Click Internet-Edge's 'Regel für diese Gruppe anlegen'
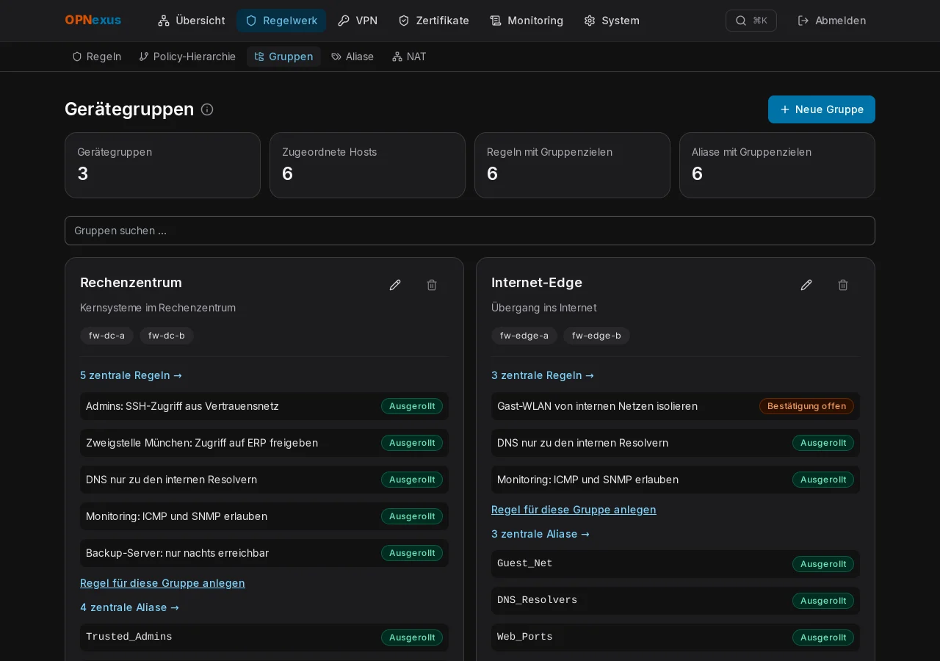The width and height of the screenshot is (940, 661). [x=574, y=510]
